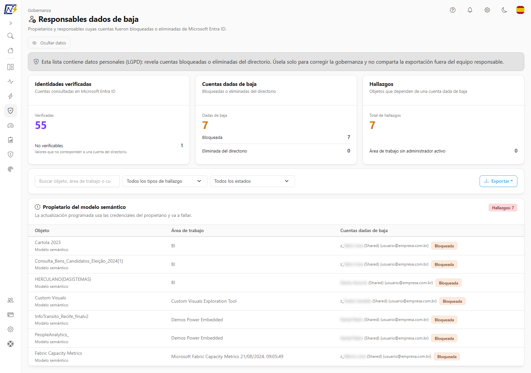This screenshot has width=531, height=373.
Task: Open search from the sidebar magnifier icon
Action: tap(11, 36)
